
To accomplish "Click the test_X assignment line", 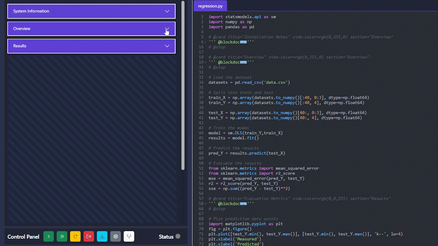I will pos(288,113).
